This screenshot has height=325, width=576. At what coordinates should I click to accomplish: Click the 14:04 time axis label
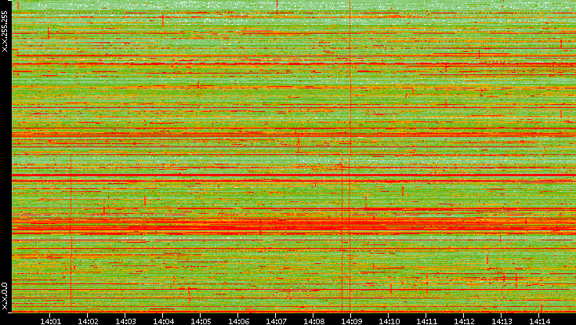point(163,321)
